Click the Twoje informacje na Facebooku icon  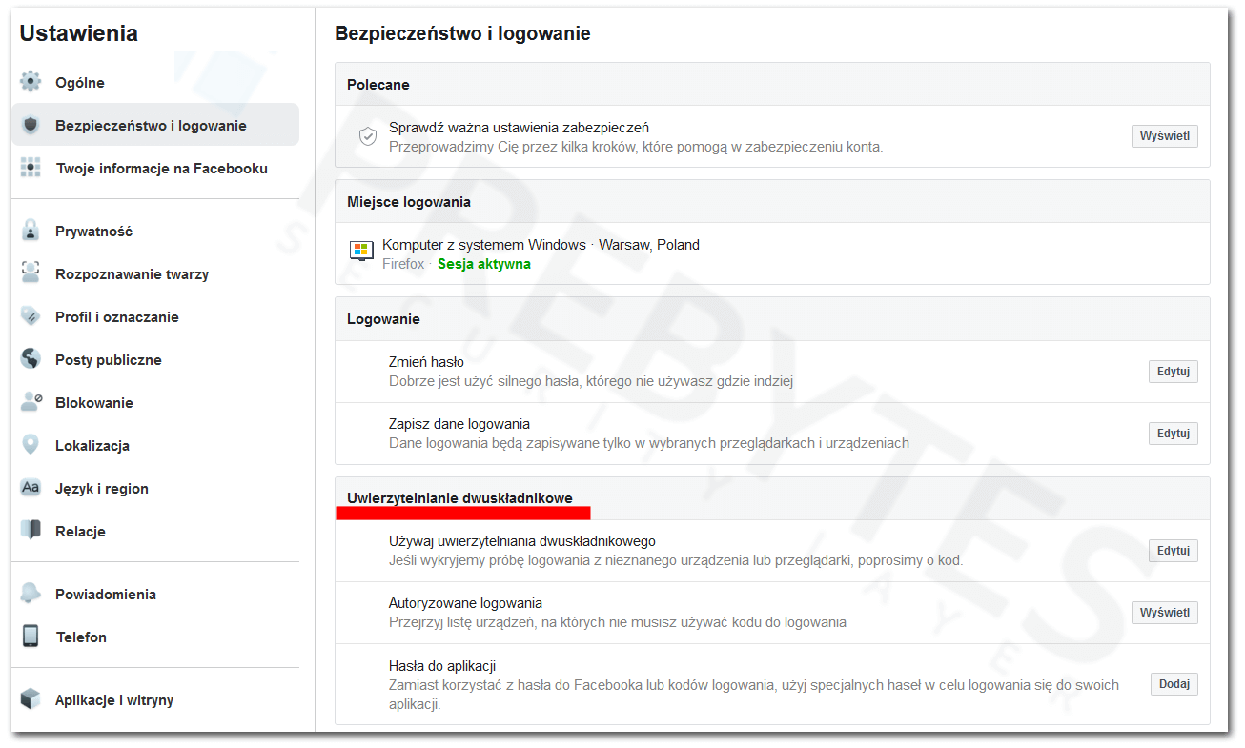tap(30, 168)
